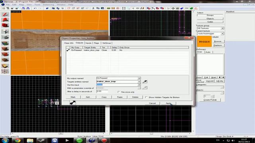Switch to Class Info tab
Image resolution: width=255 pixels, height=143 pixels.
coord(69,43)
